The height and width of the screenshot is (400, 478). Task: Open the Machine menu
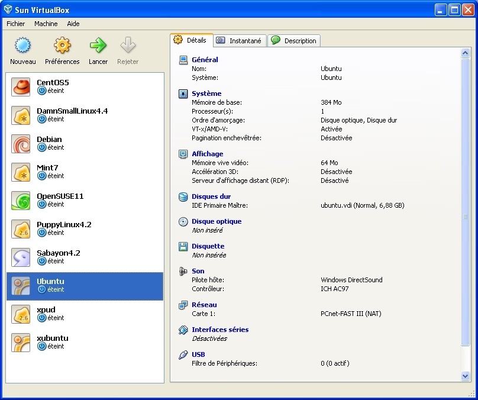tap(46, 24)
